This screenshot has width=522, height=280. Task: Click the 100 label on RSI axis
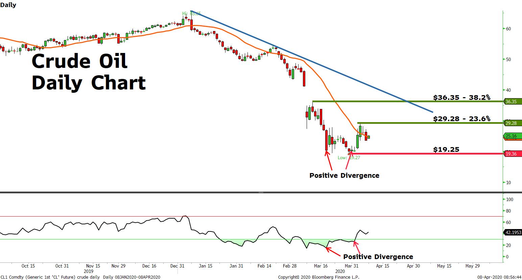509,199
